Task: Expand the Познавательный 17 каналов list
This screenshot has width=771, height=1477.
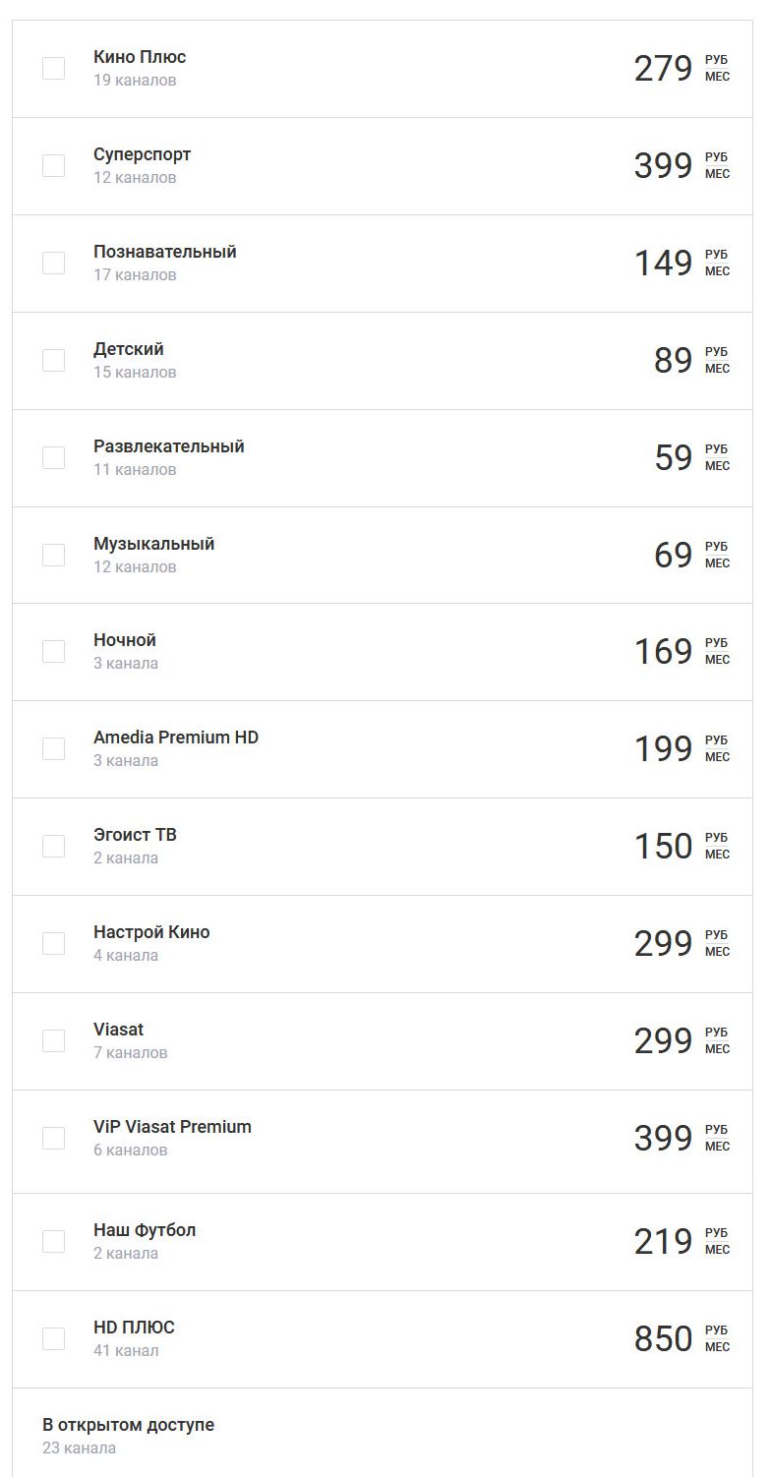Action: 135,275
